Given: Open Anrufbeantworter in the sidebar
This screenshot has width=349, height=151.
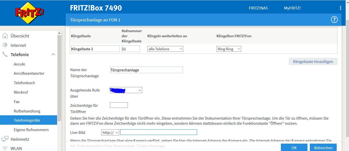Looking at the screenshot, I should click(29, 73).
